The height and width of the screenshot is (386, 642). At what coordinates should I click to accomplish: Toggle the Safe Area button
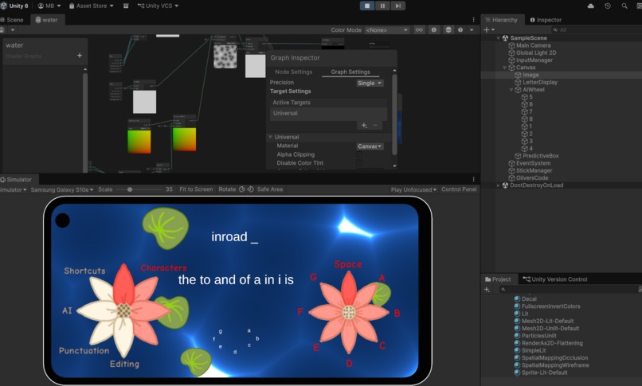[x=270, y=189]
